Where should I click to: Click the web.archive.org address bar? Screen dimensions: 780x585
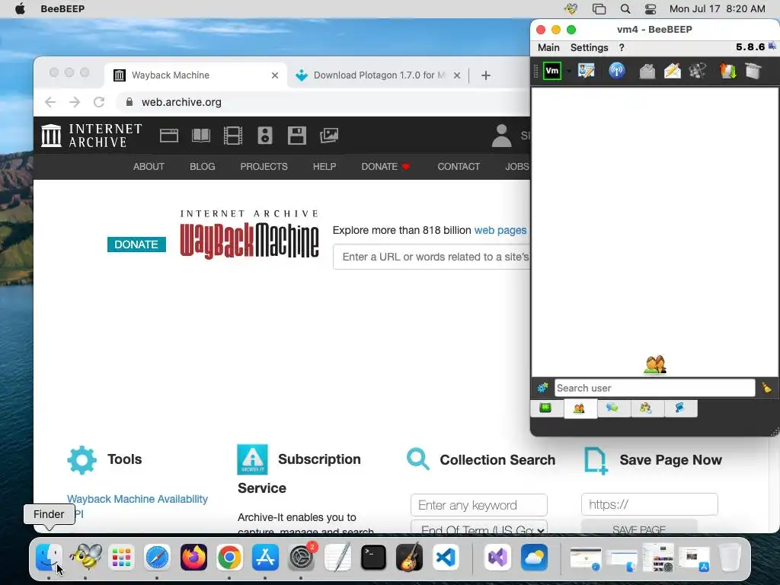(x=323, y=102)
